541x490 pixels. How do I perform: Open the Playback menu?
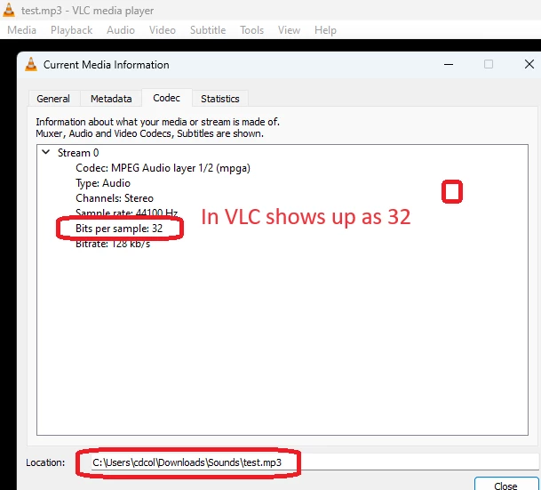pos(71,30)
